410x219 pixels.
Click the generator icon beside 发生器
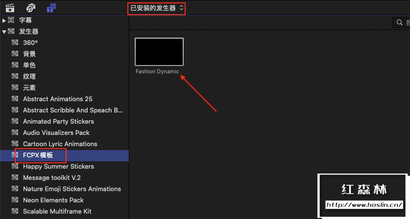[x=11, y=31]
